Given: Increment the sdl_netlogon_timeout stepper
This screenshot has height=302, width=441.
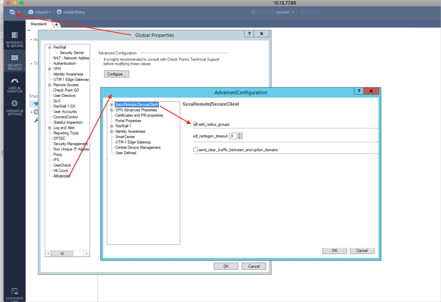Looking at the screenshot, I should pos(240,134).
